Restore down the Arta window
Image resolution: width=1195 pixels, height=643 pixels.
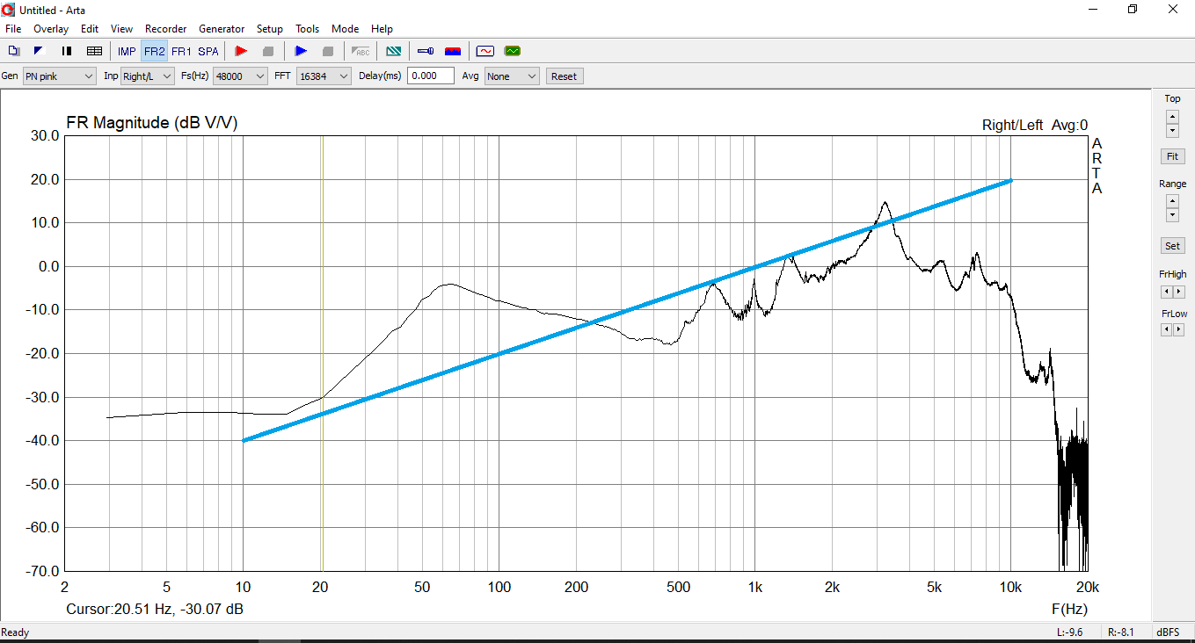pos(1133,9)
